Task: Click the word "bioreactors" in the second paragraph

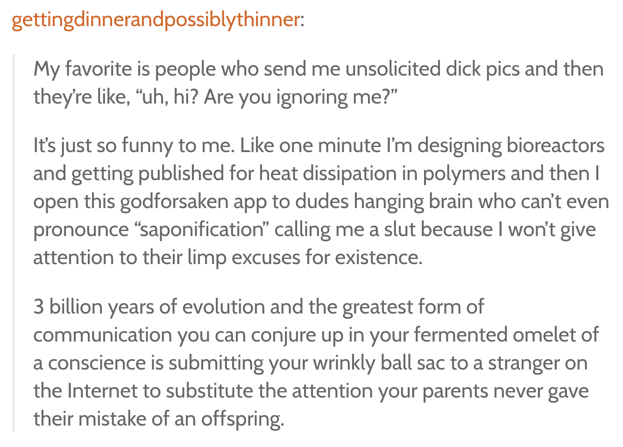Action: click(556, 146)
